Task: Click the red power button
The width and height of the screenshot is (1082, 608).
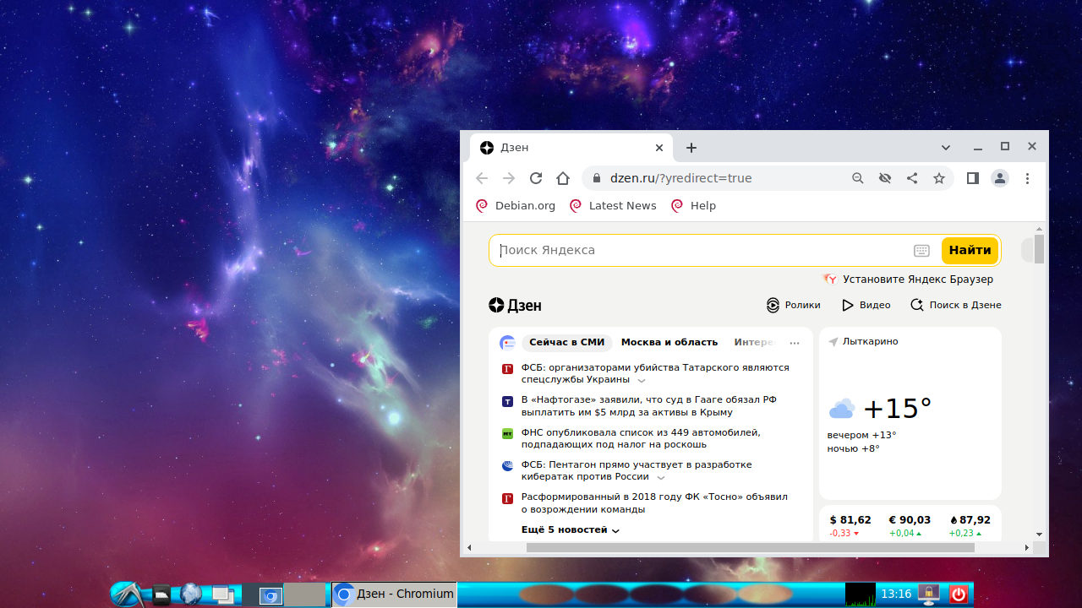Action: (958, 594)
